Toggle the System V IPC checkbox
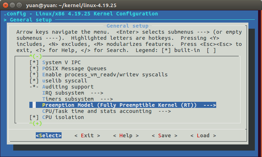 (34, 62)
